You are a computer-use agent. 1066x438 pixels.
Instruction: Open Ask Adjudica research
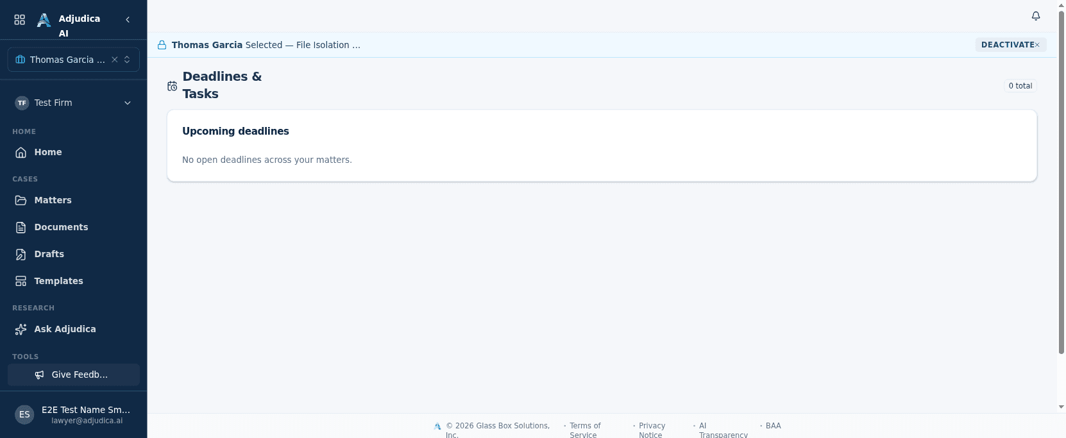[74, 329]
